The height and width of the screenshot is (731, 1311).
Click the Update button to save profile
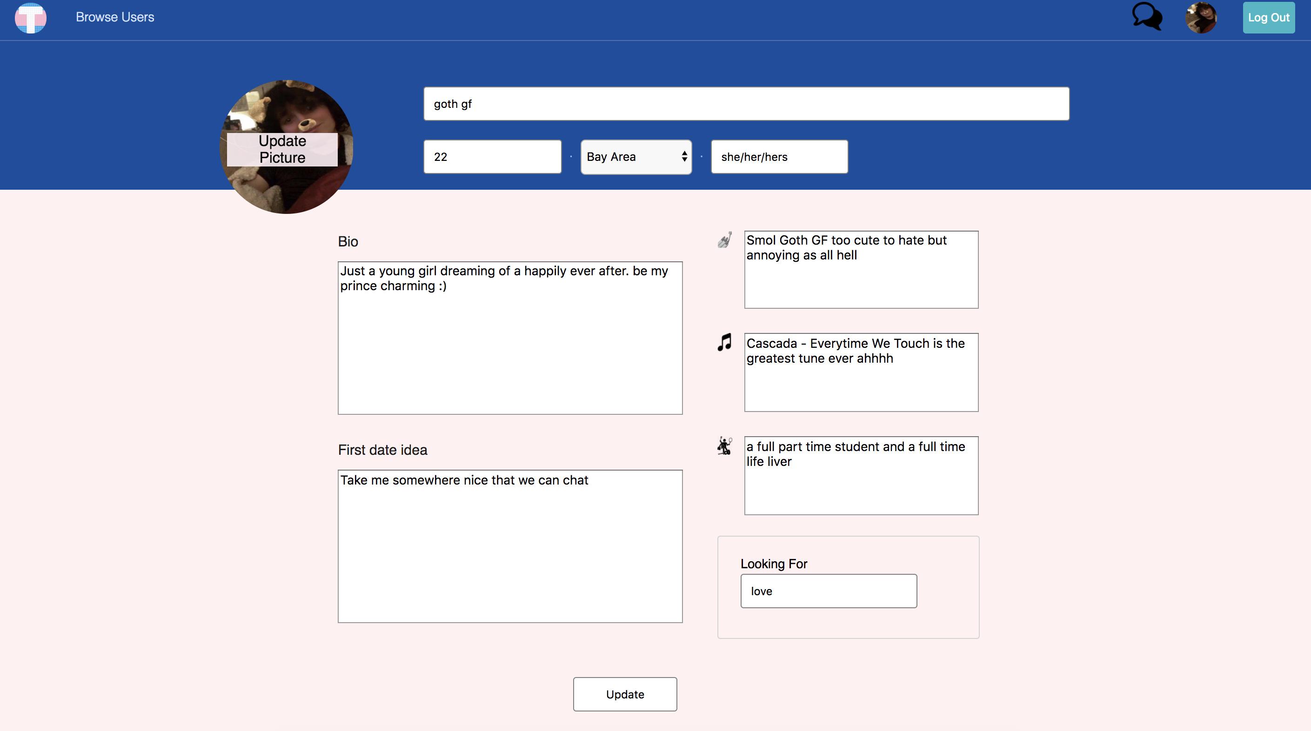pyautogui.click(x=624, y=694)
